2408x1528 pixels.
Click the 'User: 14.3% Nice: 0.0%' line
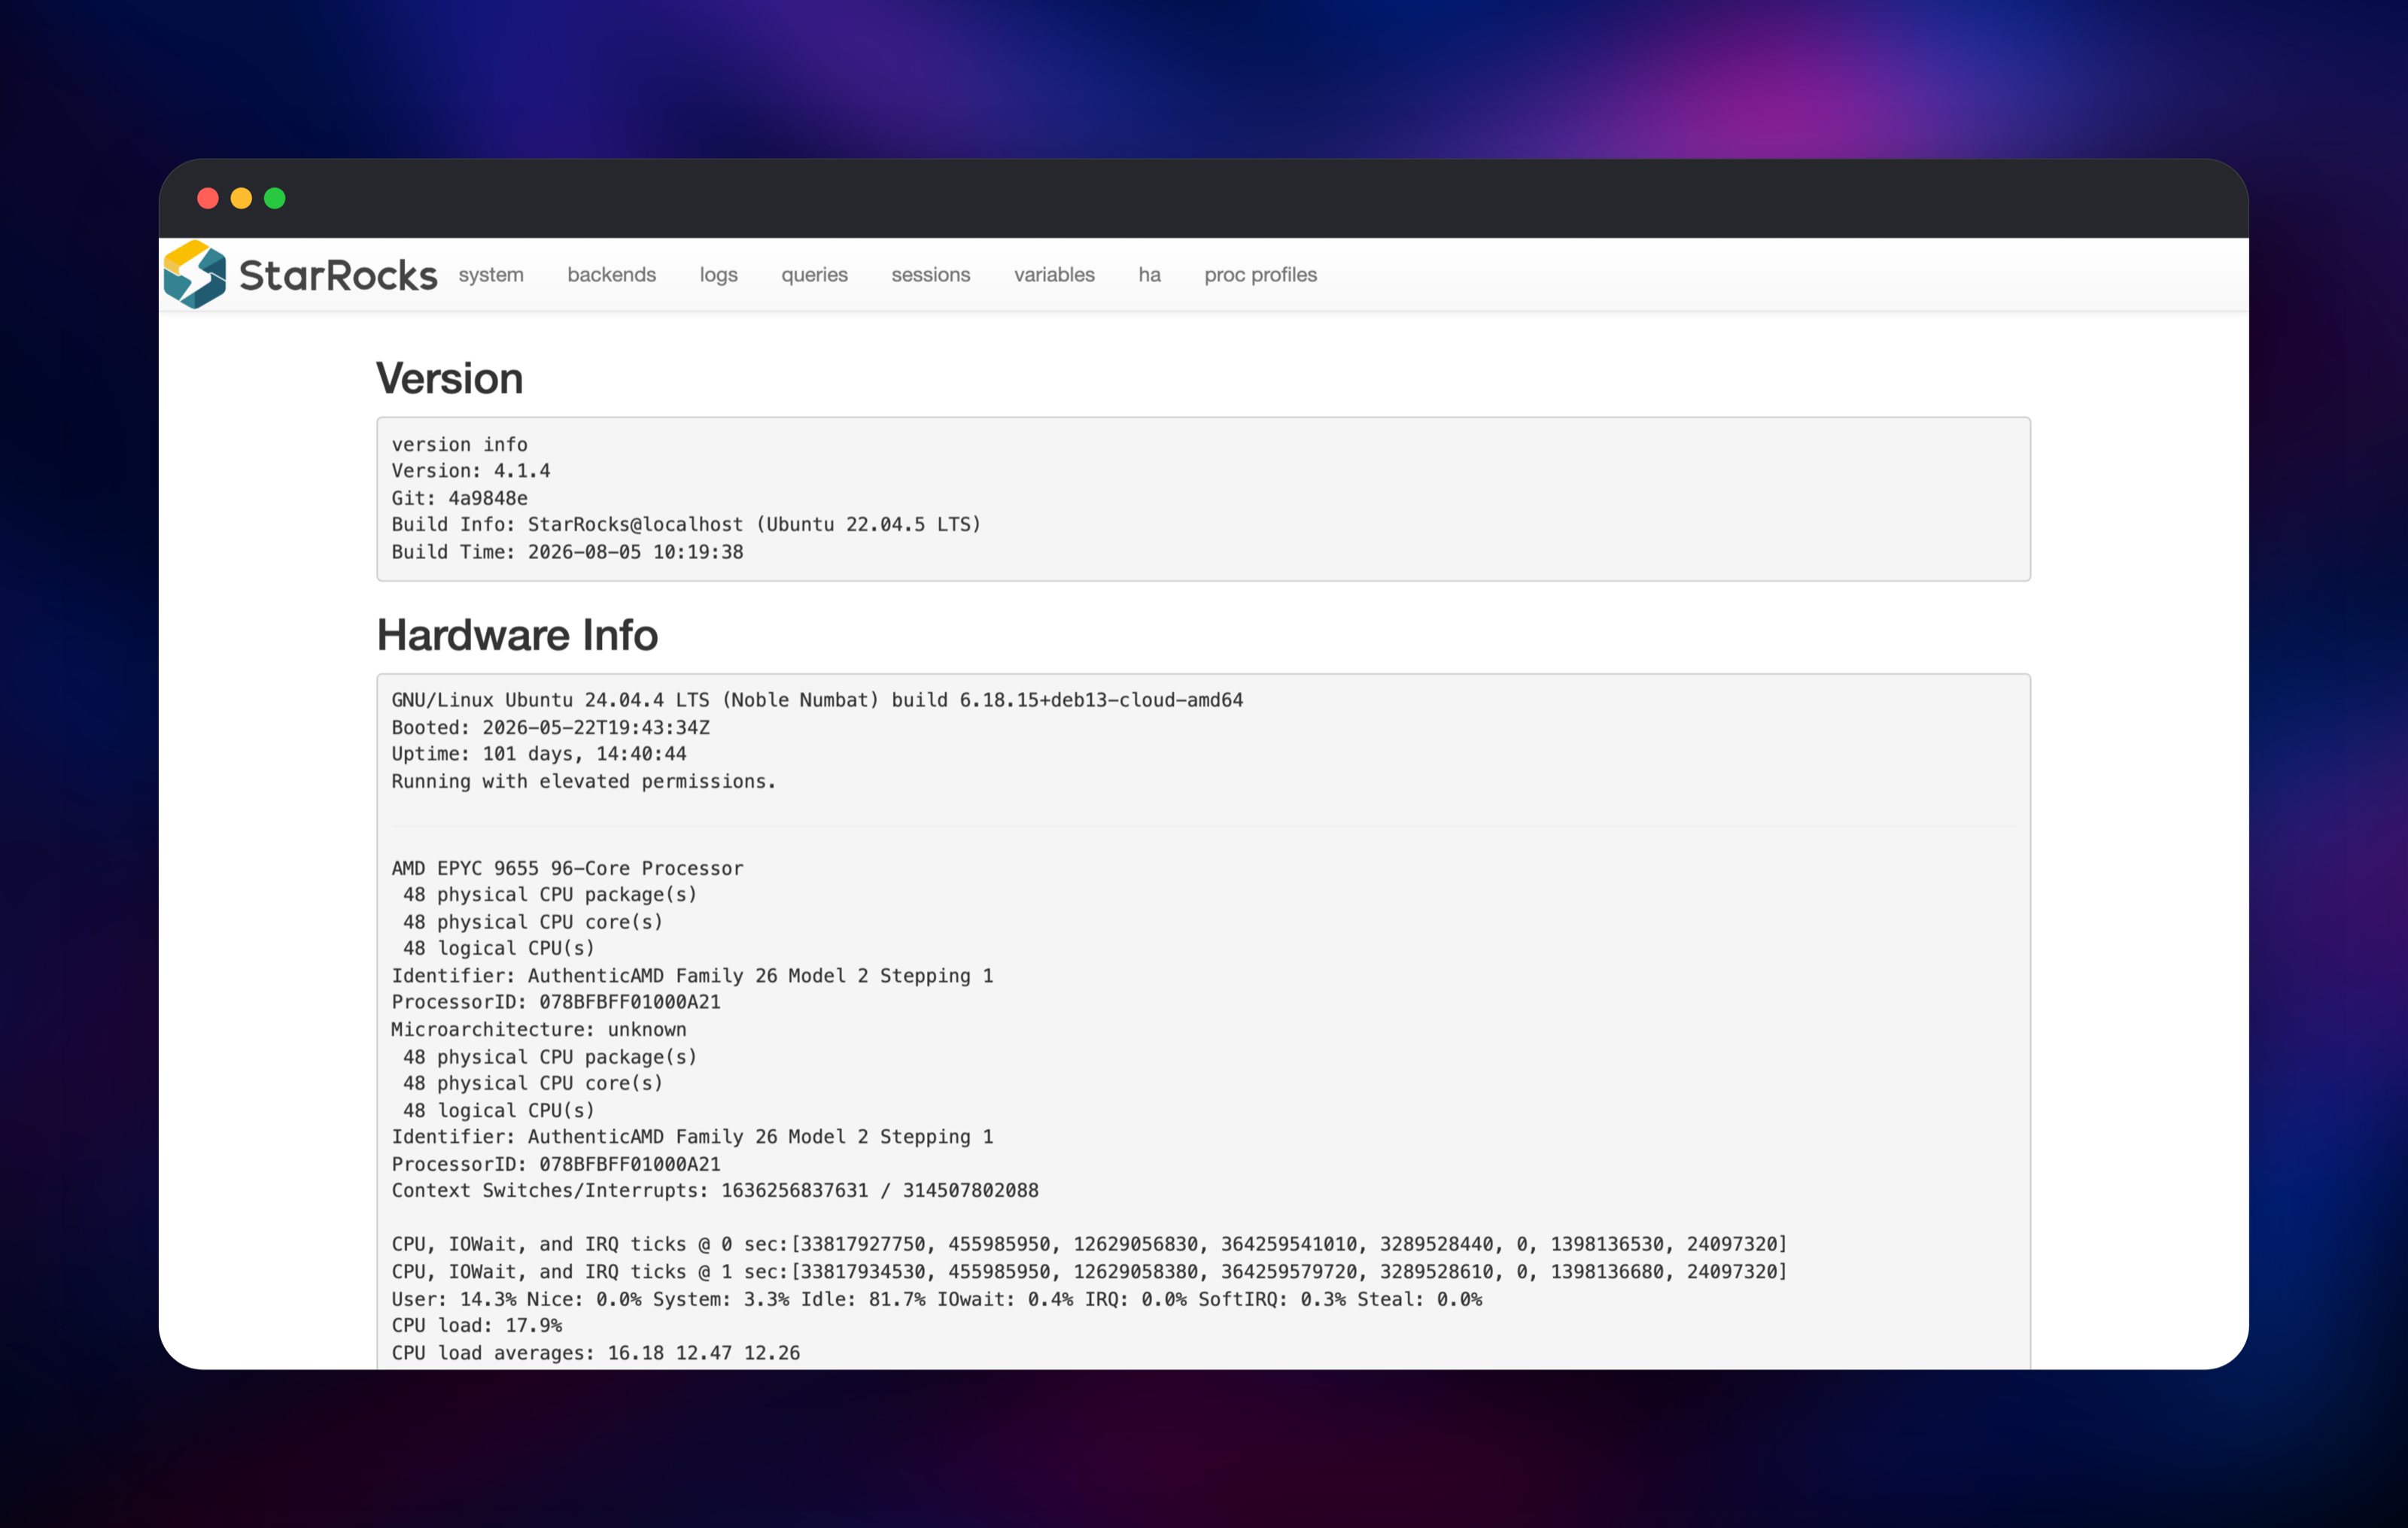pos(937,1299)
